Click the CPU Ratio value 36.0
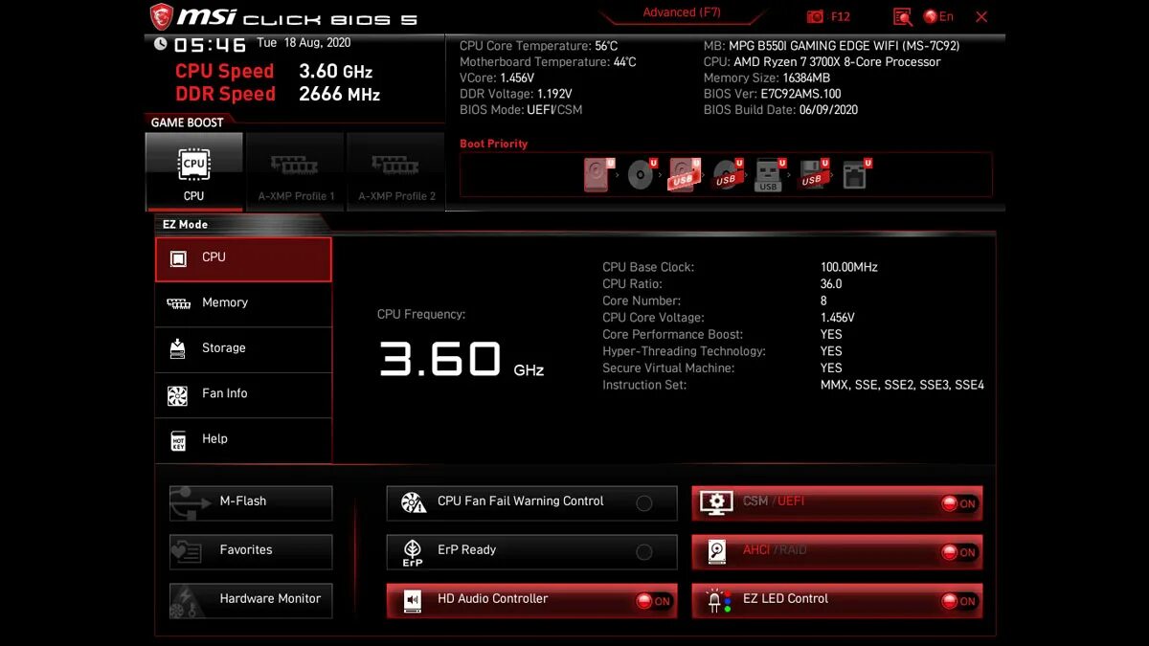This screenshot has height=646, width=1149. point(831,284)
